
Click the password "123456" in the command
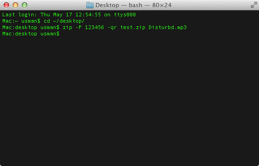95,27
